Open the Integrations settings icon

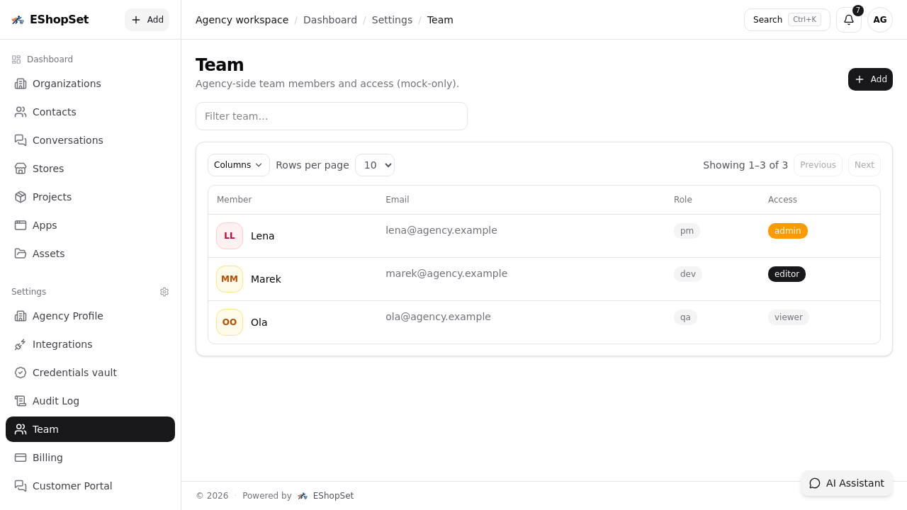click(x=21, y=344)
